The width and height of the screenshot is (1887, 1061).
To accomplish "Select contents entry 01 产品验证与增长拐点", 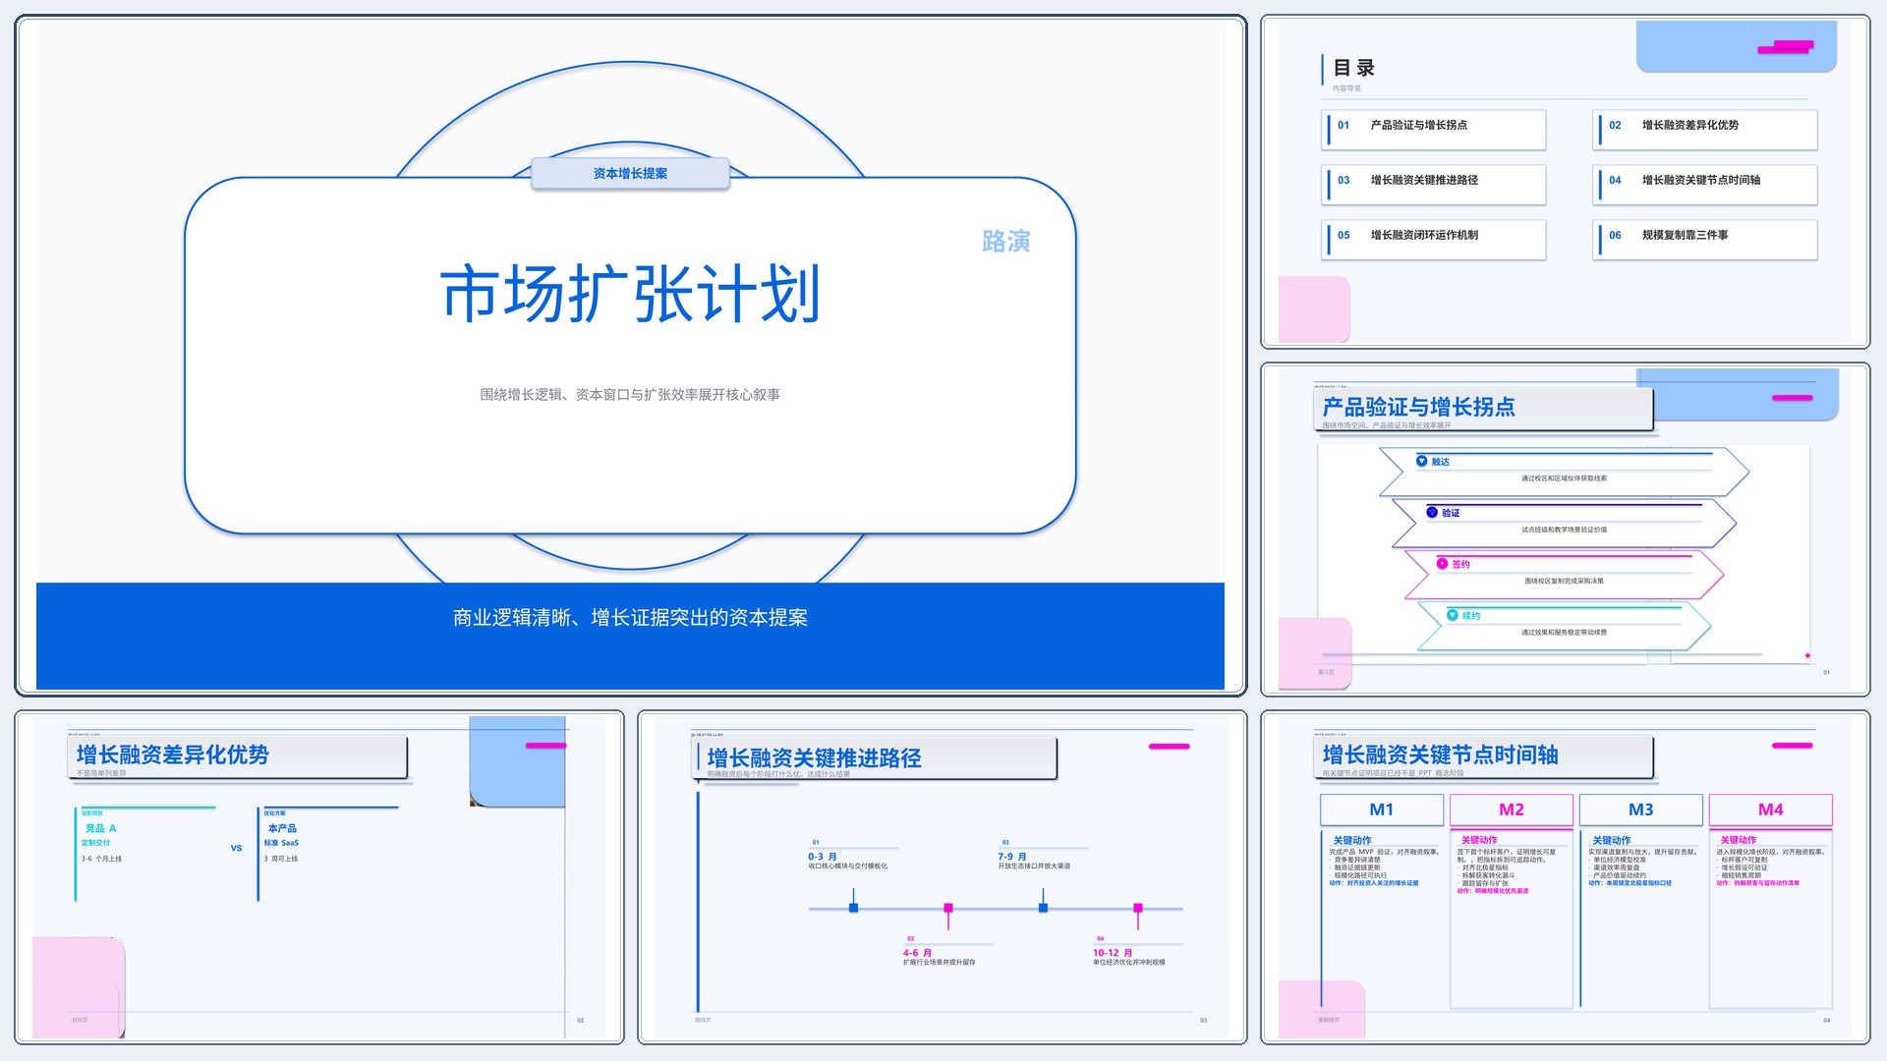I will pyautogui.click(x=1434, y=129).
